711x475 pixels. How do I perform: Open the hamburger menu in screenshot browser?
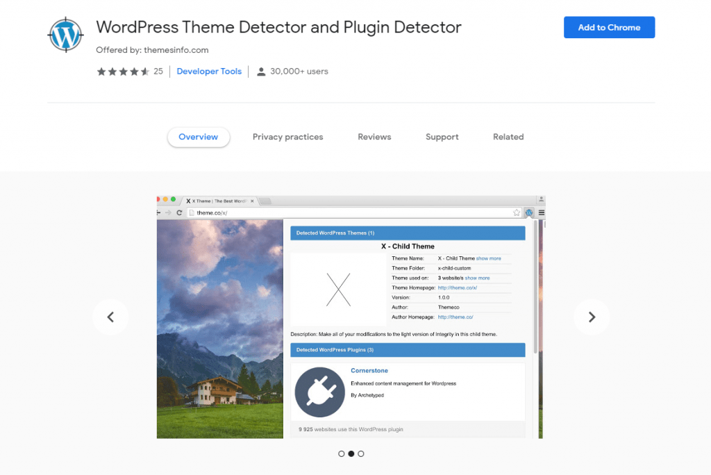[x=542, y=212]
